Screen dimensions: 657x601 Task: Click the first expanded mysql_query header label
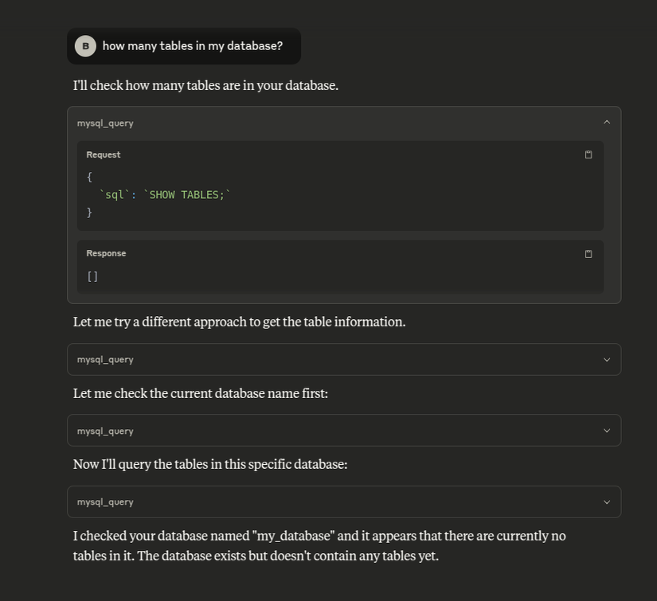click(105, 123)
